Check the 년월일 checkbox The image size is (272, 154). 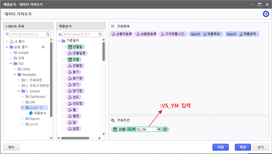coord(64,47)
